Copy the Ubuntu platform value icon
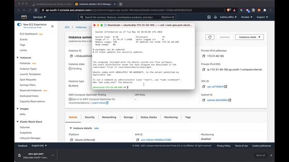 (71, 140)
